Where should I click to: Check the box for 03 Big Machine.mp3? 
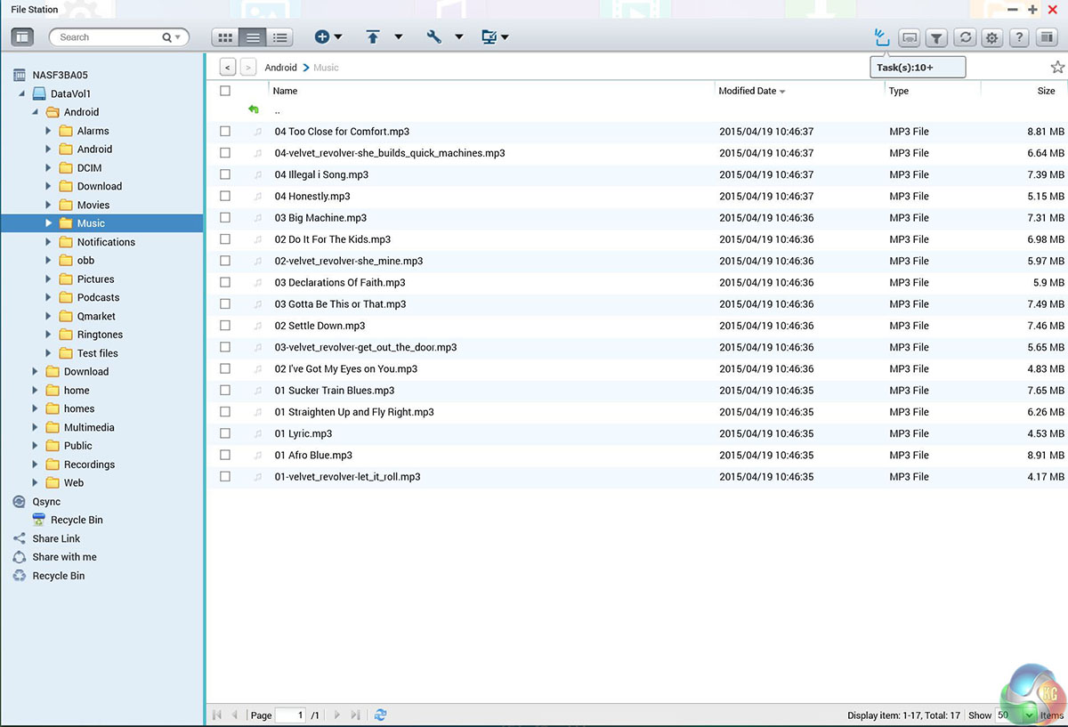[225, 218]
